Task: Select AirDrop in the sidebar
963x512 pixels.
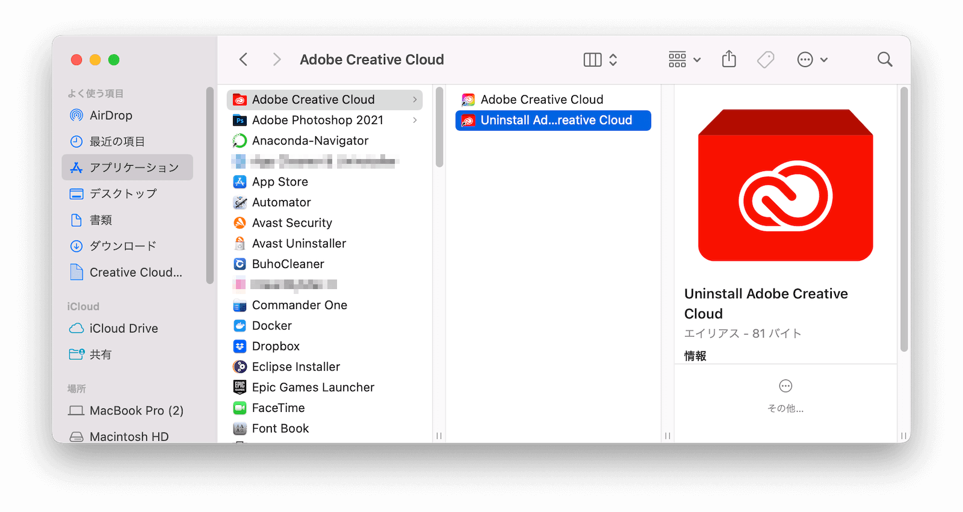Action: (111, 115)
